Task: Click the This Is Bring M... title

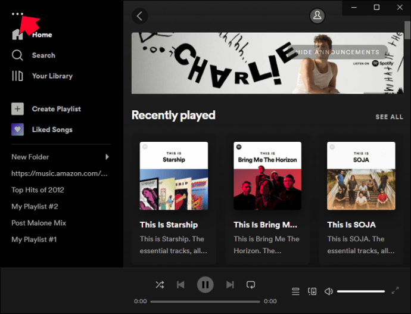Action: [x=265, y=225]
